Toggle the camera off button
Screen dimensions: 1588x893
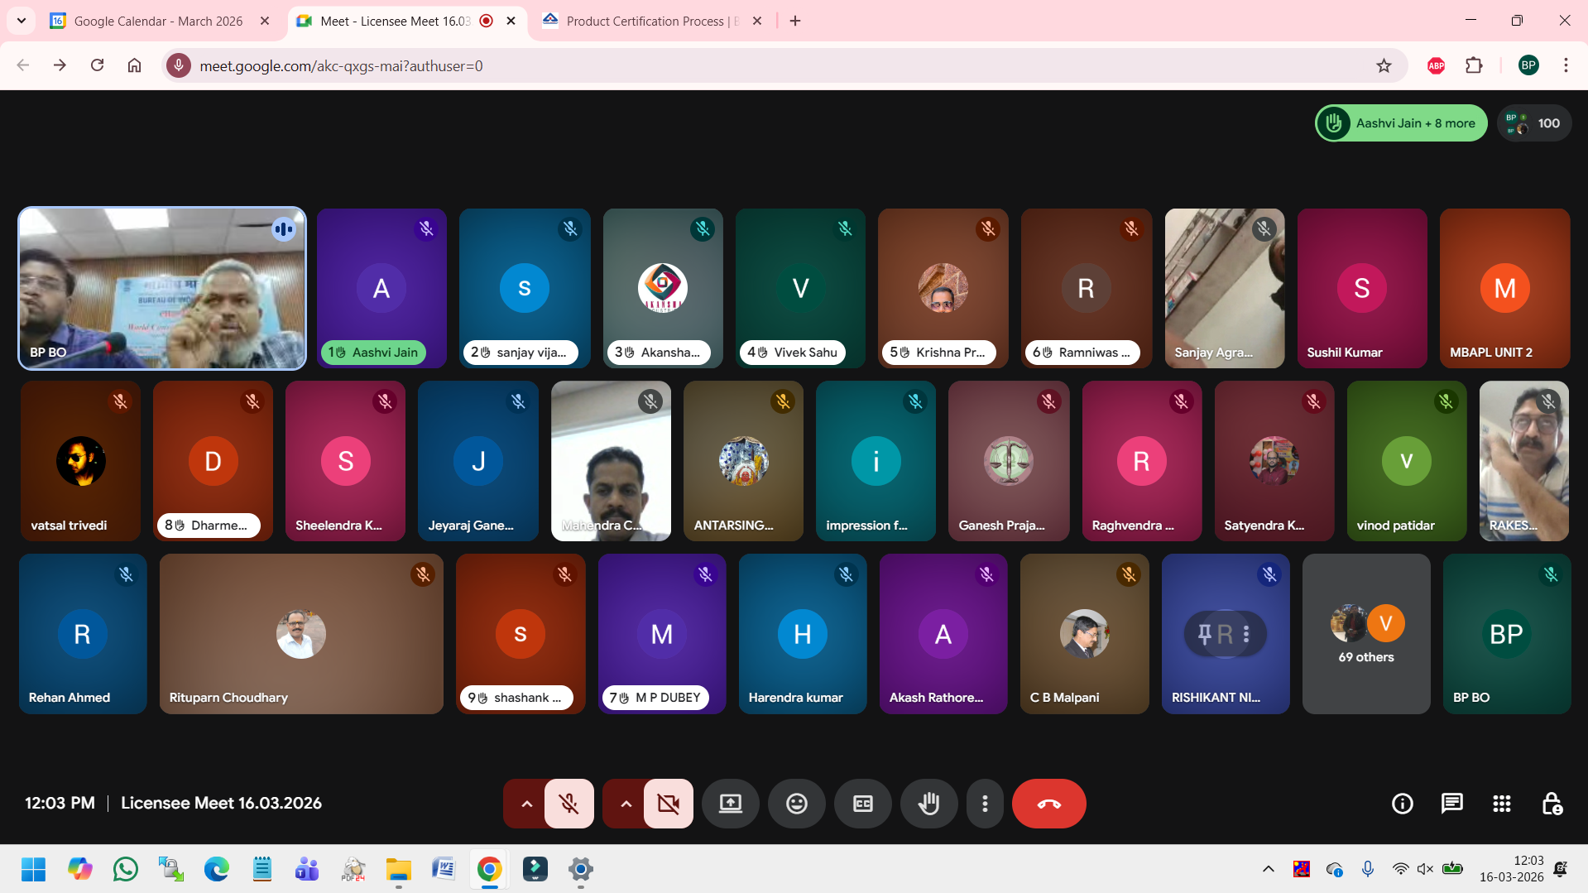tap(668, 803)
